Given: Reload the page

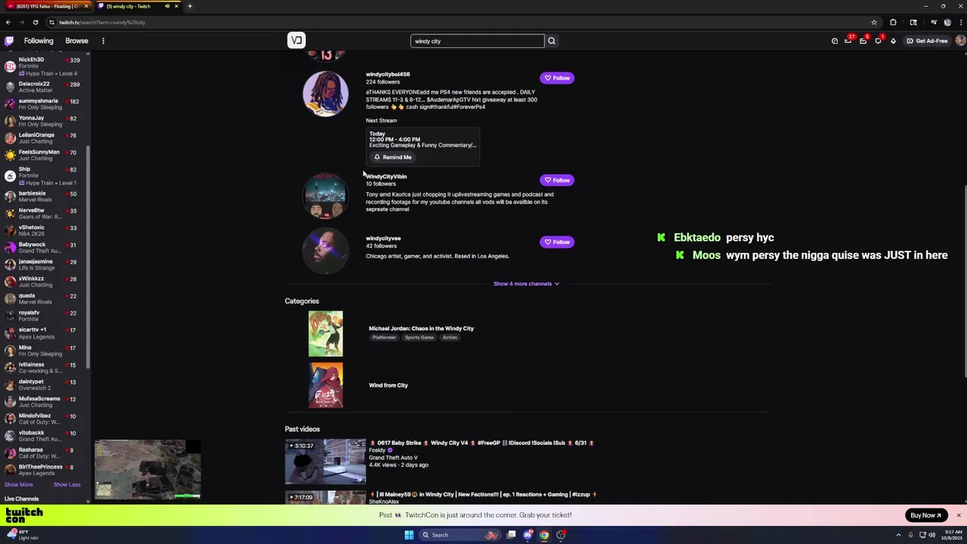Looking at the screenshot, I should (x=35, y=22).
